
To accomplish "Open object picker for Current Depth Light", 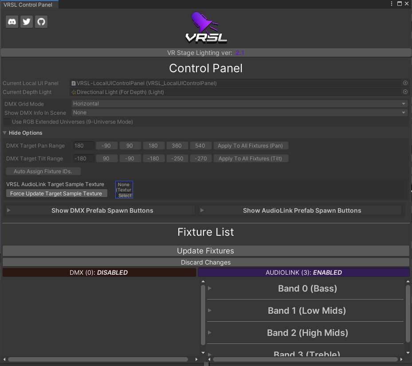I will [405, 92].
